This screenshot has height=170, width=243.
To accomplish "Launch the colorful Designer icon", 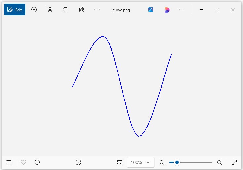I will click(x=167, y=10).
